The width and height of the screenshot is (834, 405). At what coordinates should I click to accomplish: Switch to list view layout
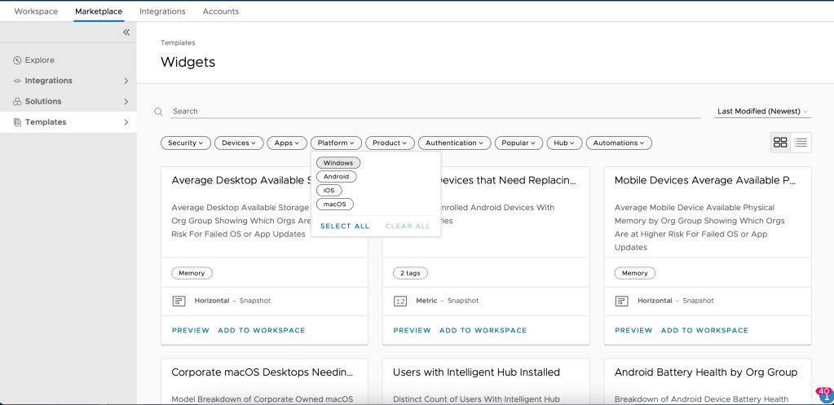[x=801, y=143]
